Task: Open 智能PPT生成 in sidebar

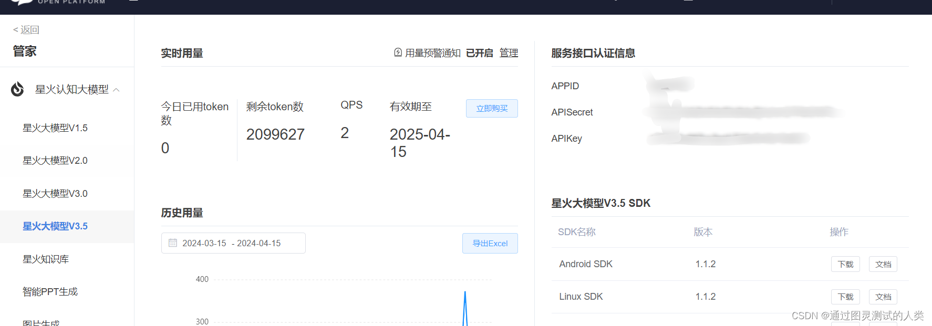Action: pos(50,292)
